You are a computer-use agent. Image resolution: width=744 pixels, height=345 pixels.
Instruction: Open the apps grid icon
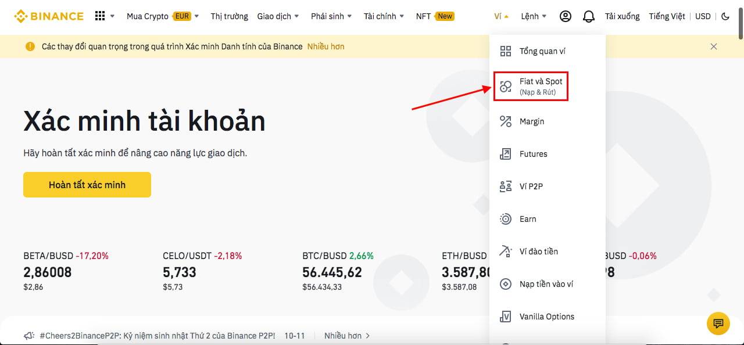pyautogui.click(x=99, y=16)
